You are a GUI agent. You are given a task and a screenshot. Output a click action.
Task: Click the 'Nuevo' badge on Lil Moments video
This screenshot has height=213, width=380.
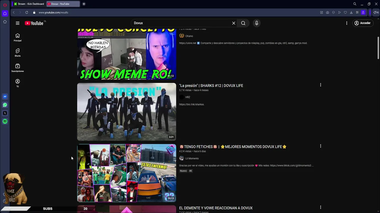[183, 171]
